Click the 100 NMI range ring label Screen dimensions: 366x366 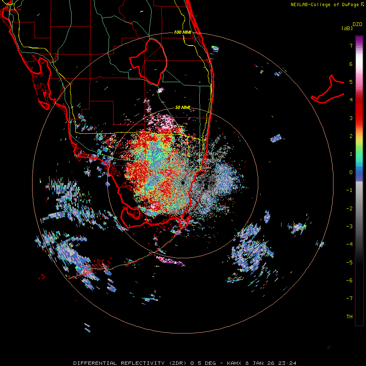pos(183,32)
